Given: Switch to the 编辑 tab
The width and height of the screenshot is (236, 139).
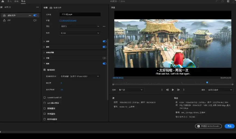Looking at the screenshot, I should 16,1.
